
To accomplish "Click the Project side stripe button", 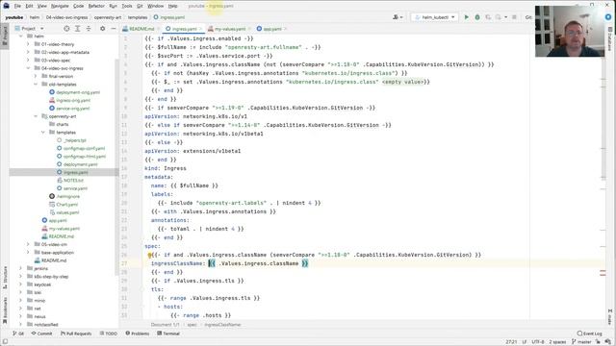I will point(5,36).
